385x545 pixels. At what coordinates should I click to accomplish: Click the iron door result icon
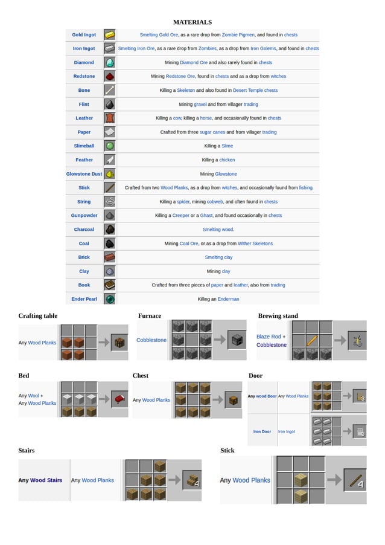click(360, 431)
